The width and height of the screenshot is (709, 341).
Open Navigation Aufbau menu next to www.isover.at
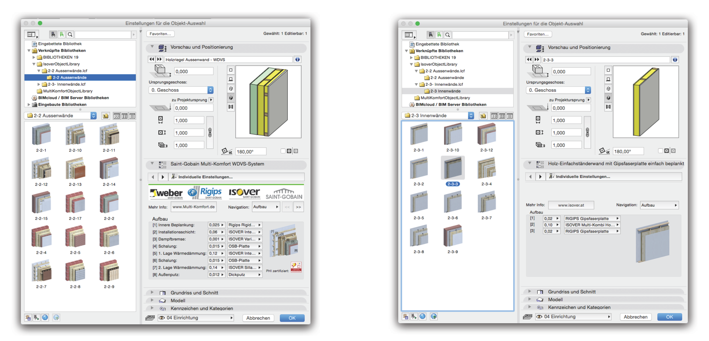tap(659, 205)
